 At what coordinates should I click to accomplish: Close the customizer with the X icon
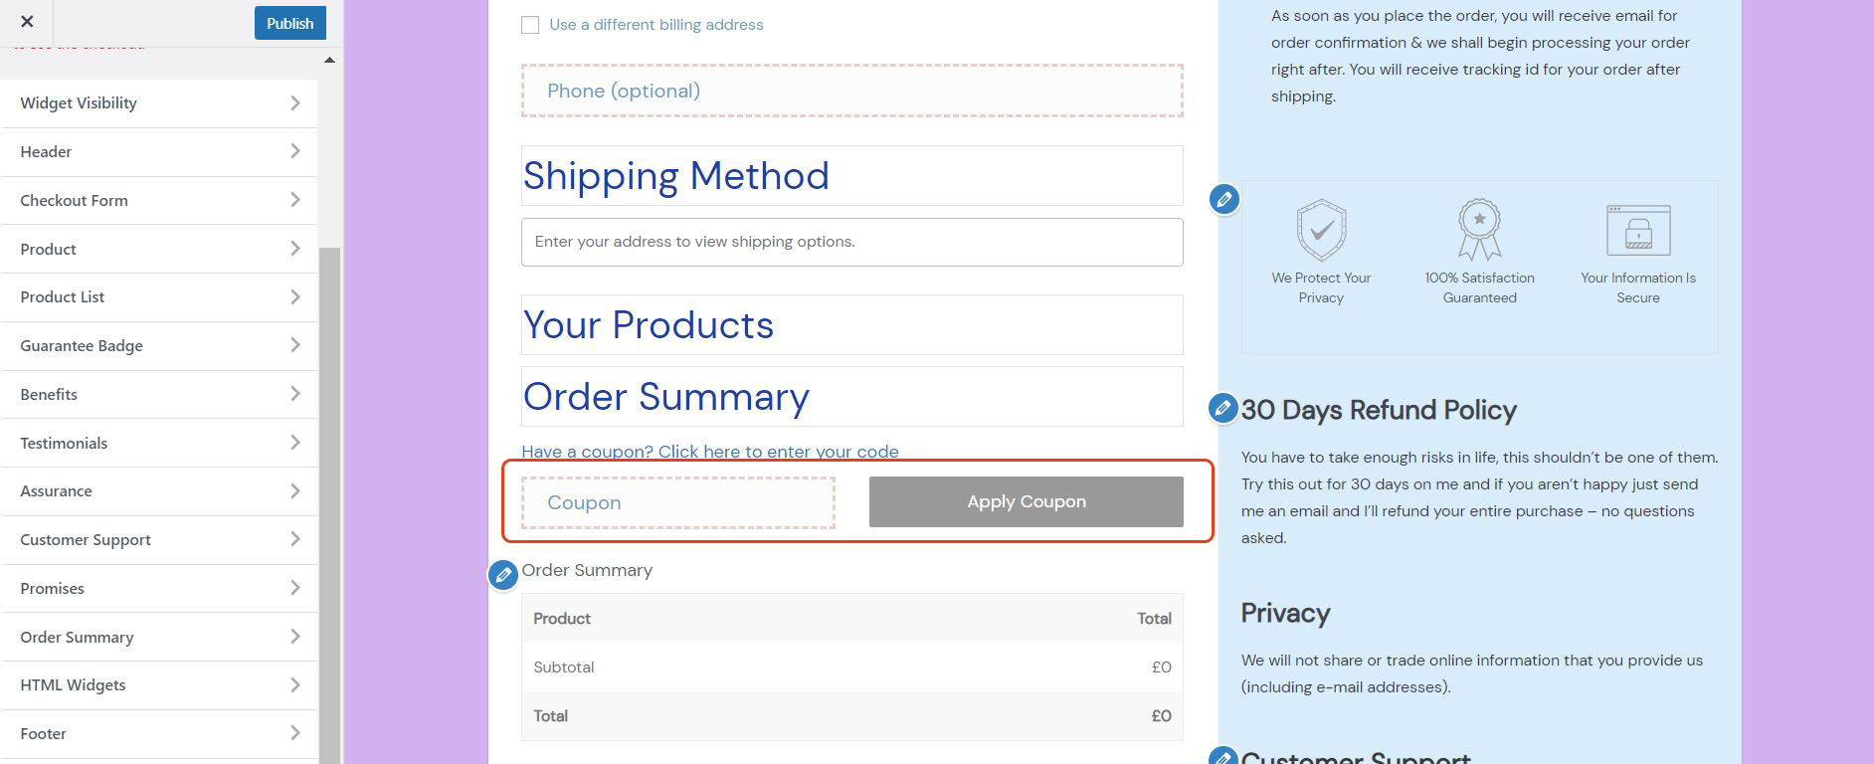[x=27, y=22]
